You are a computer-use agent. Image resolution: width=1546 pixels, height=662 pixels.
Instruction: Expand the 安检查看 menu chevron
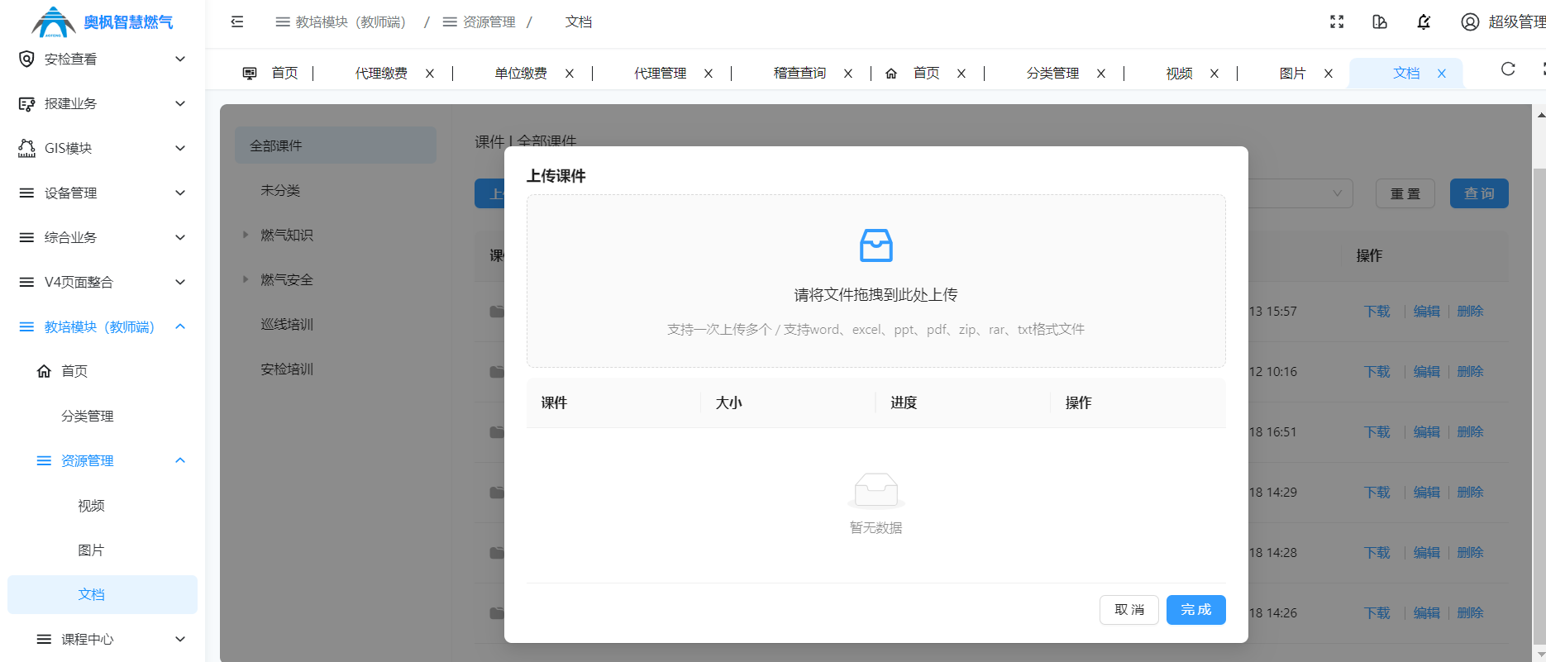coord(180,59)
